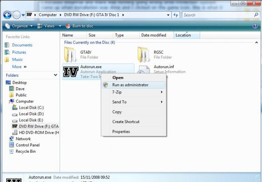Select Computer in folder tree
Image resolution: width=262 pixels, height=182 pixels.
click(x=24, y=101)
